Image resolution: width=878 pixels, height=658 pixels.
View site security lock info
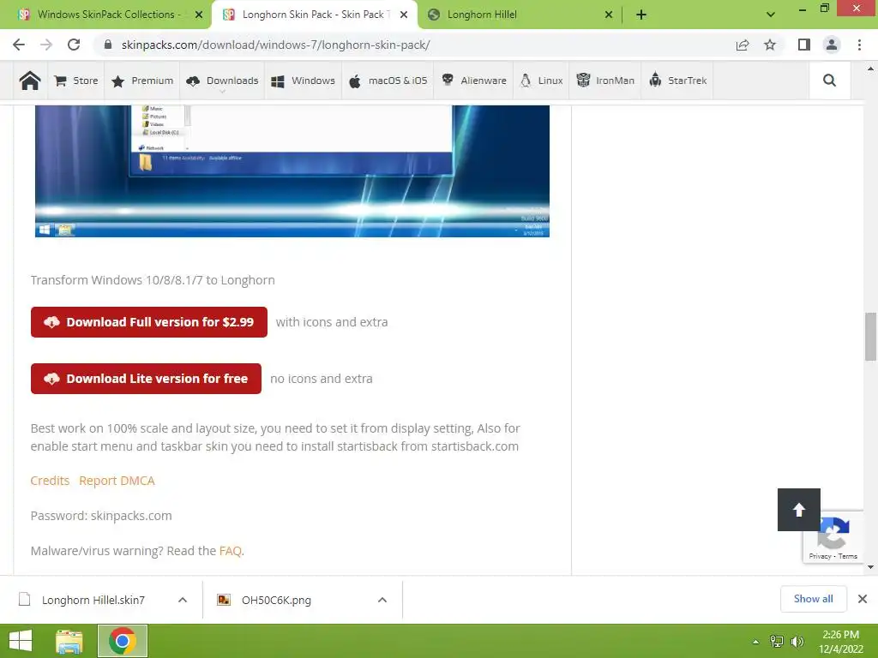[109, 45]
